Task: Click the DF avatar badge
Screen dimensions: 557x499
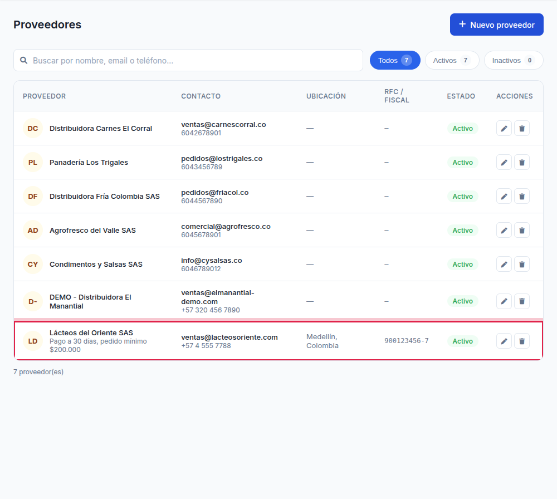Action: [x=33, y=196]
